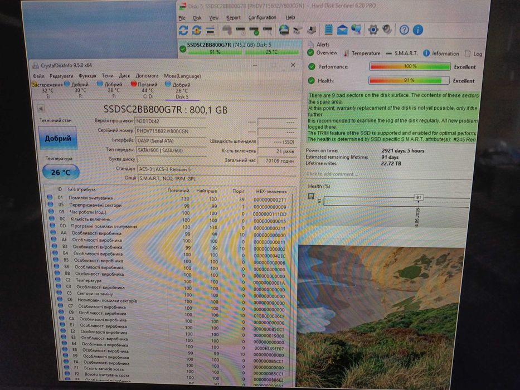520x390 pixels.
Task: Click the status dot on the C2 Температура row
Action: [x=58, y=280]
